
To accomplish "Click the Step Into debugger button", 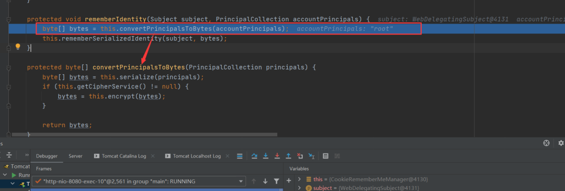I will click(266, 156).
